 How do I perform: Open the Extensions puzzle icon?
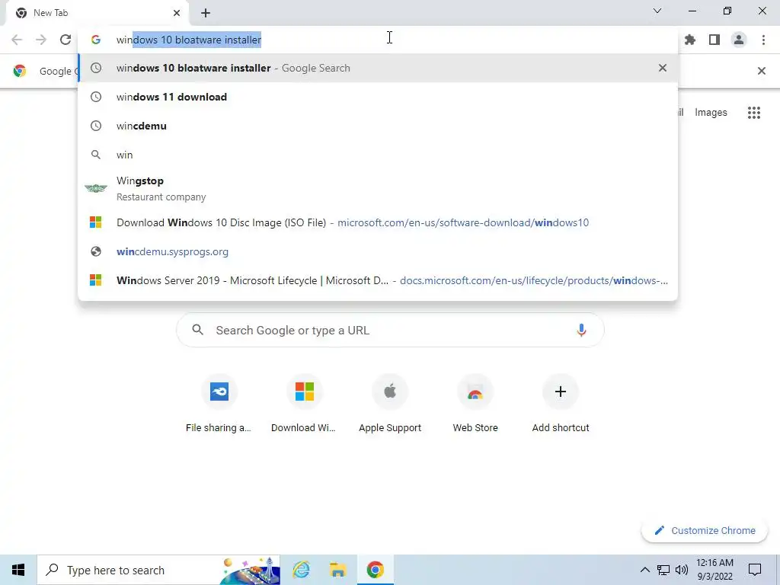click(x=690, y=40)
